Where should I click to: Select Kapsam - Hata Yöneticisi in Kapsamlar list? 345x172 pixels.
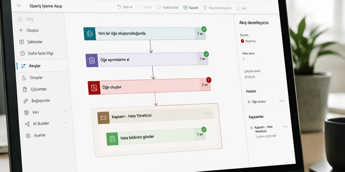[264, 129]
